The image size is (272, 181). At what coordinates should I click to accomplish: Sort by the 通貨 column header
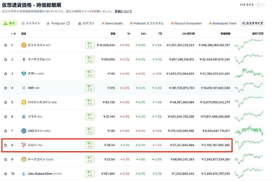[x=24, y=34]
